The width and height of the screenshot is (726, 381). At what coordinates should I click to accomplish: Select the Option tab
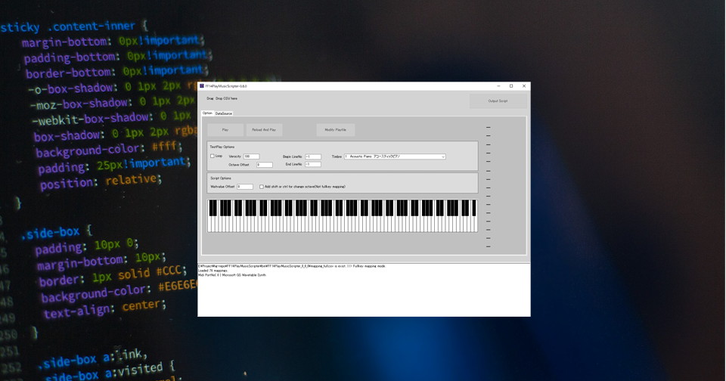tap(207, 113)
